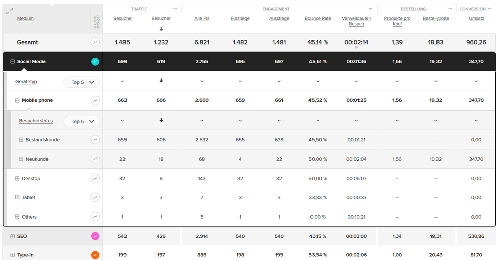Sort by Einstiege column header
The height and width of the screenshot is (260, 499).
[240, 19]
